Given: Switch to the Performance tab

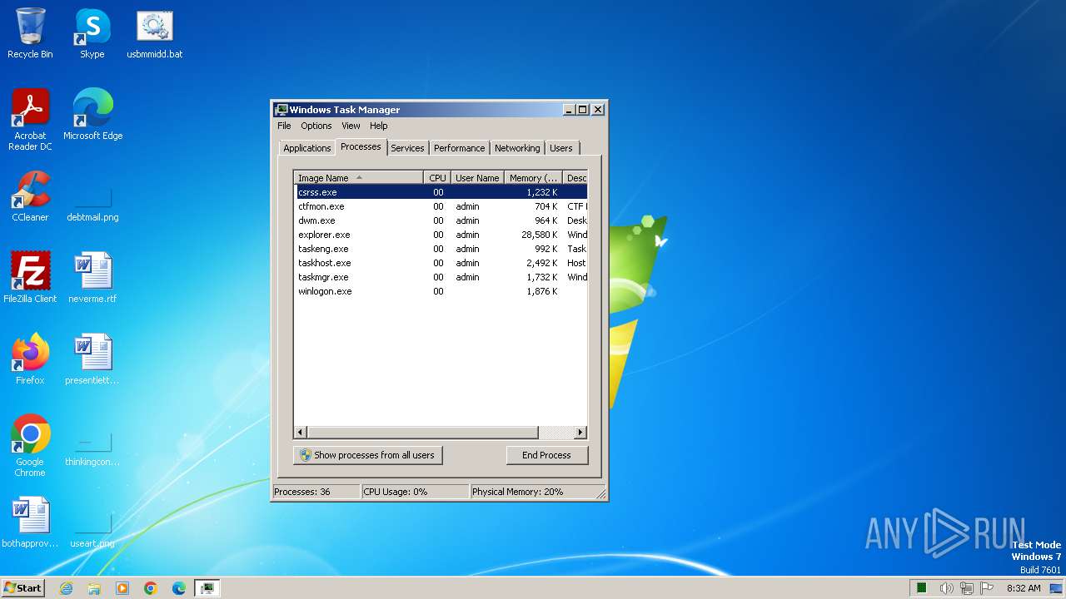Looking at the screenshot, I should (x=459, y=148).
